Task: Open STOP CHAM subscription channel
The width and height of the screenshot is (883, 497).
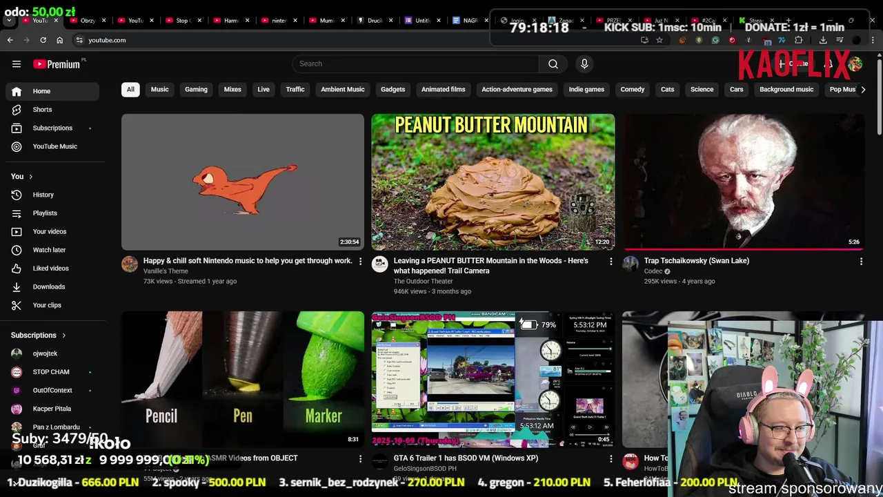Action: pos(52,372)
